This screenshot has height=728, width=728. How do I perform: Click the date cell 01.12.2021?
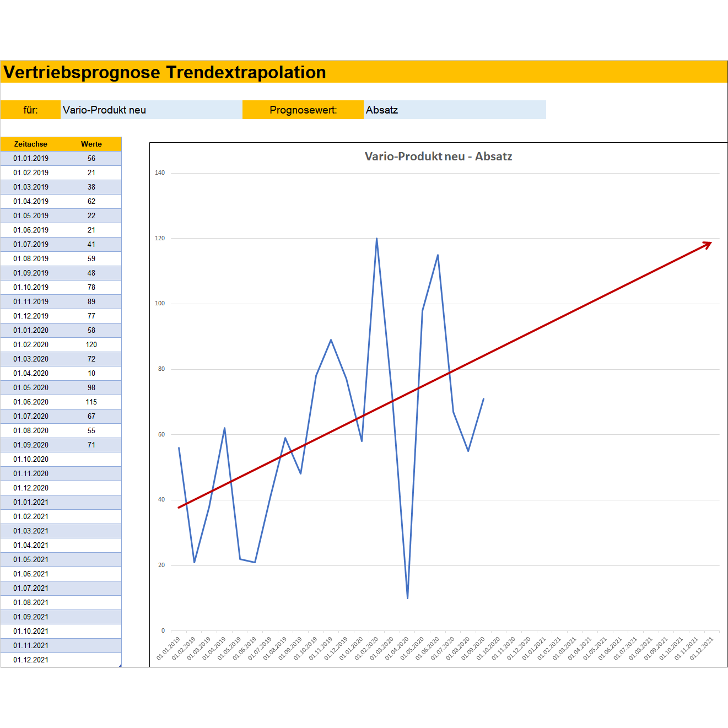pos(31,660)
